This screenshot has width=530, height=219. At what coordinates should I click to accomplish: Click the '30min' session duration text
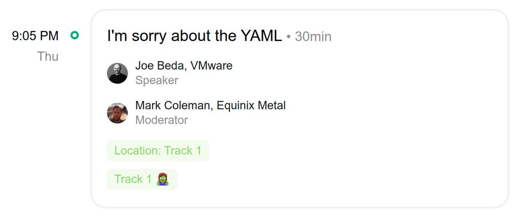coord(313,37)
